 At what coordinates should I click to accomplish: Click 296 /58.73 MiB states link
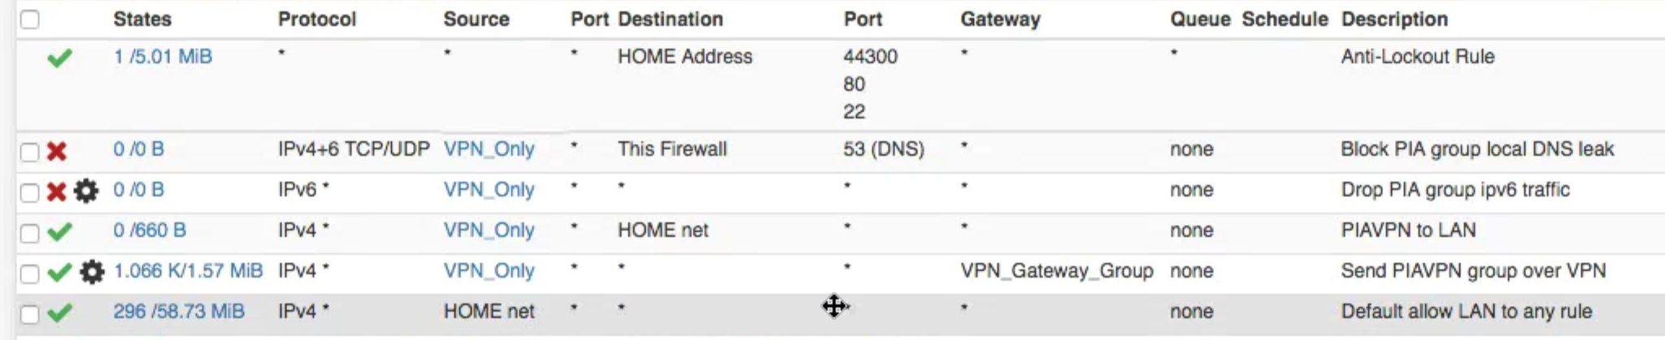pos(179,312)
